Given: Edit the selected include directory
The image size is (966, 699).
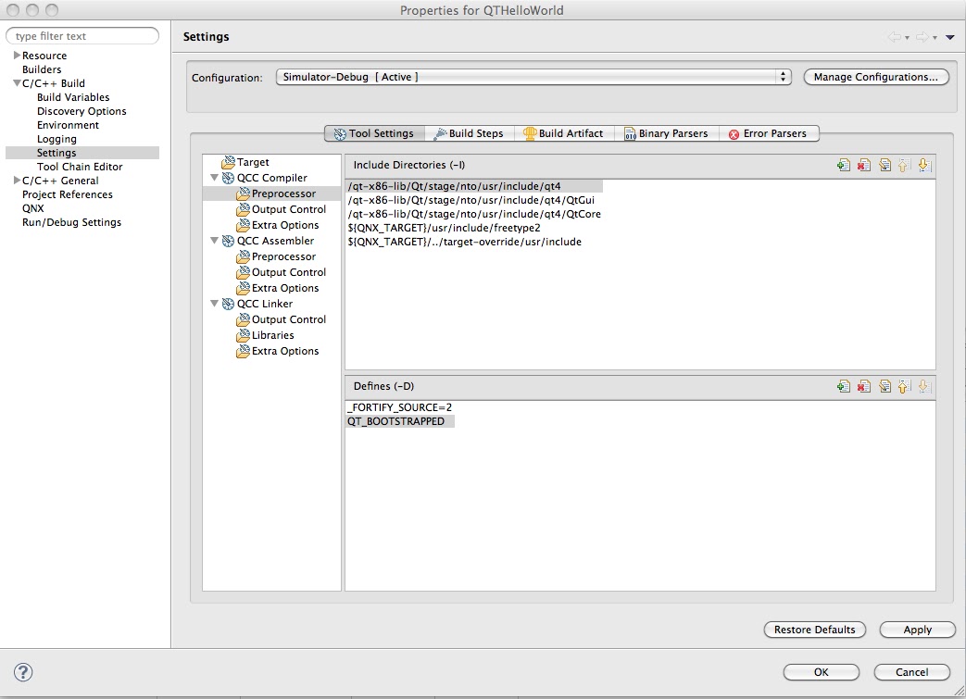Looking at the screenshot, I should 884,165.
